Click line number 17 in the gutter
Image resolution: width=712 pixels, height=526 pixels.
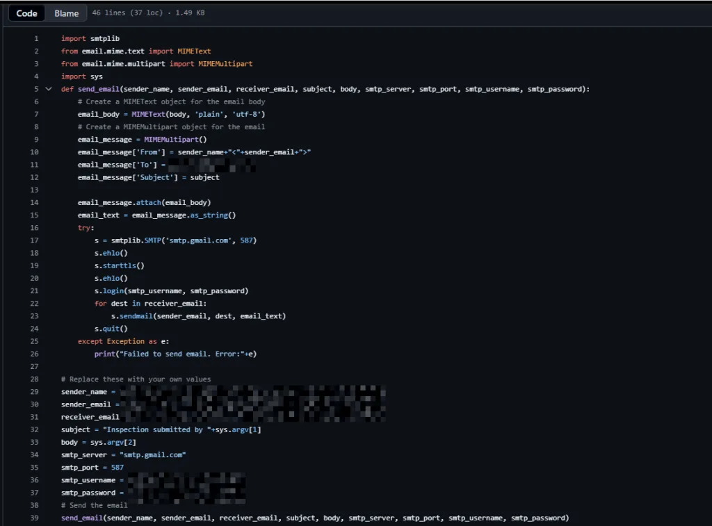click(x=35, y=240)
